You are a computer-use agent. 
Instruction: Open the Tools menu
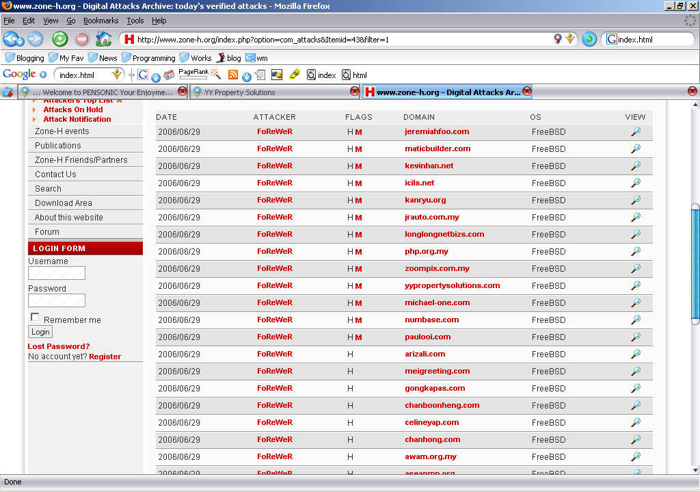point(135,21)
